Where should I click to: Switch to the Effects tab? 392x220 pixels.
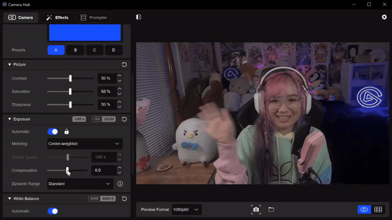pos(57,18)
